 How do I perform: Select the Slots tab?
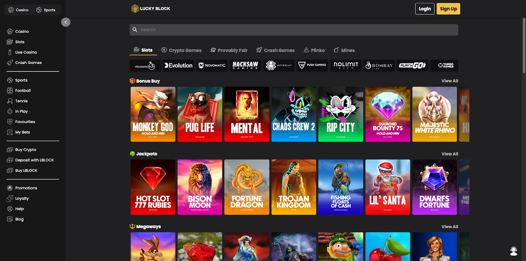143,50
